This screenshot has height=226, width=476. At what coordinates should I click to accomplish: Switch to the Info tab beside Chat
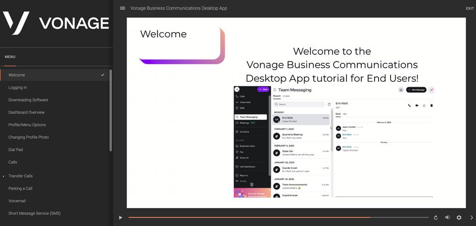(x=345, y=114)
